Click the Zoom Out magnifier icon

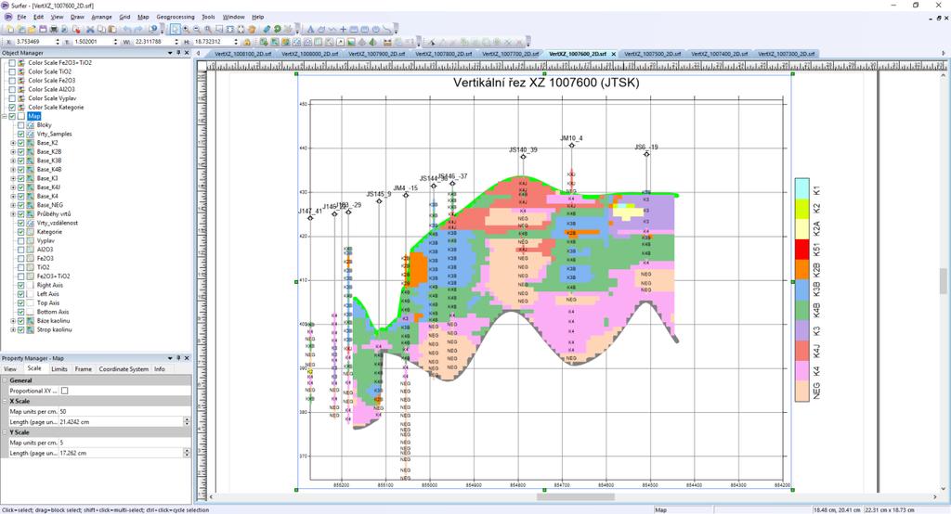(x=197, y=29)
